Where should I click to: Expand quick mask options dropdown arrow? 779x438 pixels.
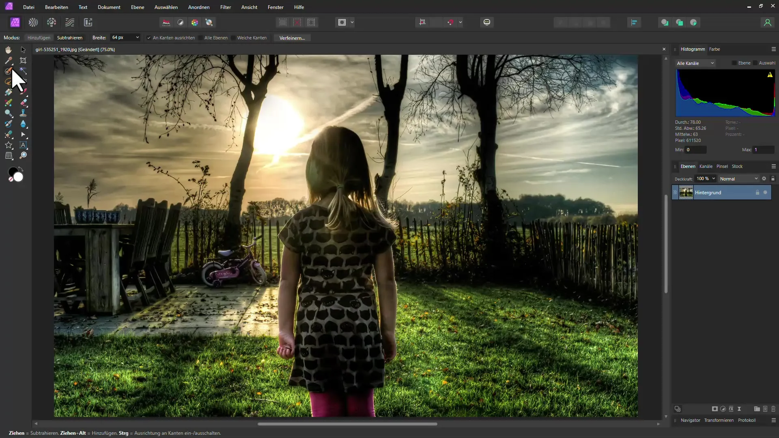(352, 22)
